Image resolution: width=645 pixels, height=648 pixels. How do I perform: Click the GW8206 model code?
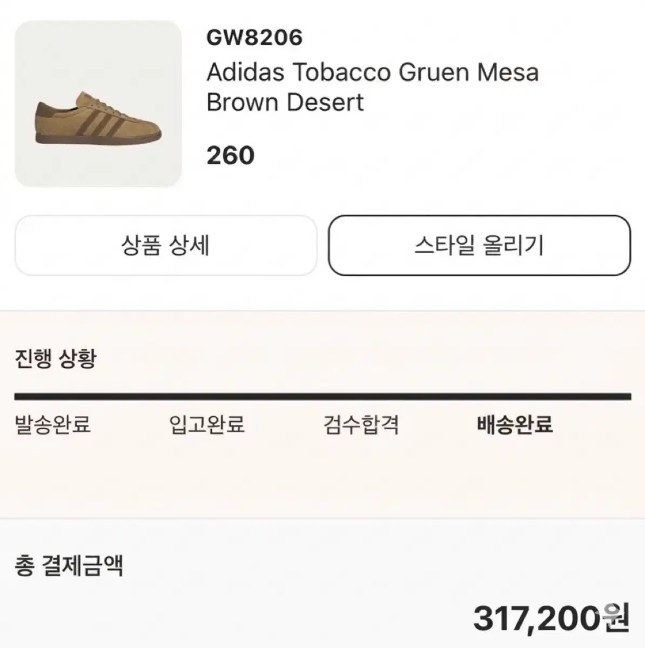(x=254, y=38)
